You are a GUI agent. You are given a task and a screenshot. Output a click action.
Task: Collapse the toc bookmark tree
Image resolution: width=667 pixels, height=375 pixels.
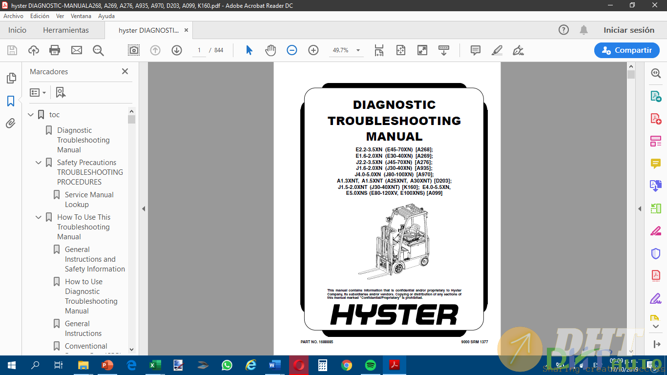(x=31, y=115)
